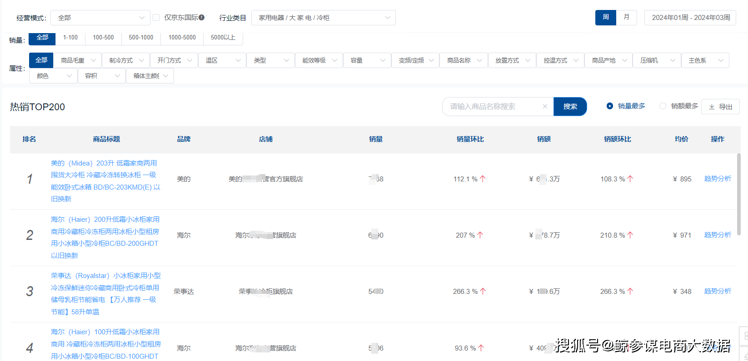This screenshot has height=361, width=748.
Task: Tick the 仅京东国际 checkbox
Action: pyautogui.click(x=156, y=18)
